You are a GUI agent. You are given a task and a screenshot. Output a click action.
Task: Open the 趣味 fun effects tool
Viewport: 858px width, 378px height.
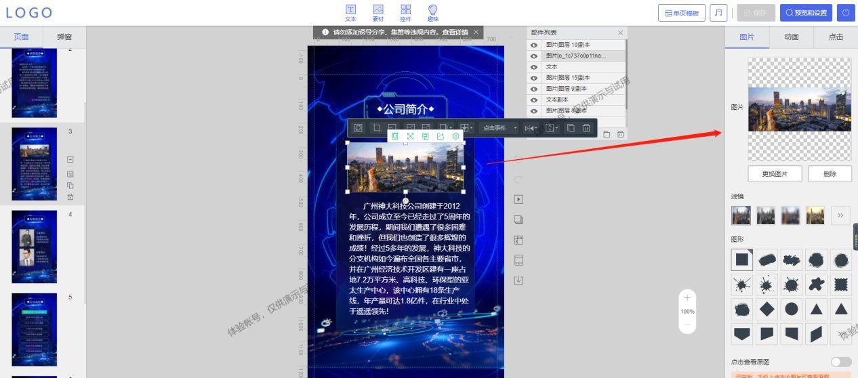coord(432,12)
